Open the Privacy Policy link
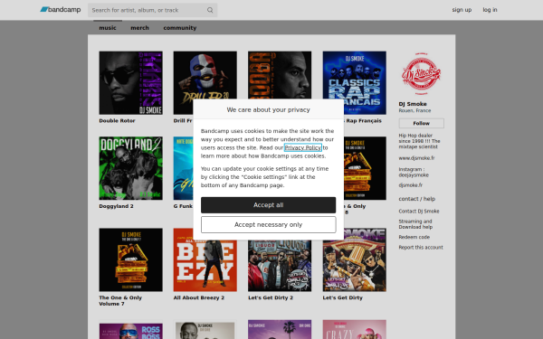Screen dimensions: 543x339 [303, 147]
